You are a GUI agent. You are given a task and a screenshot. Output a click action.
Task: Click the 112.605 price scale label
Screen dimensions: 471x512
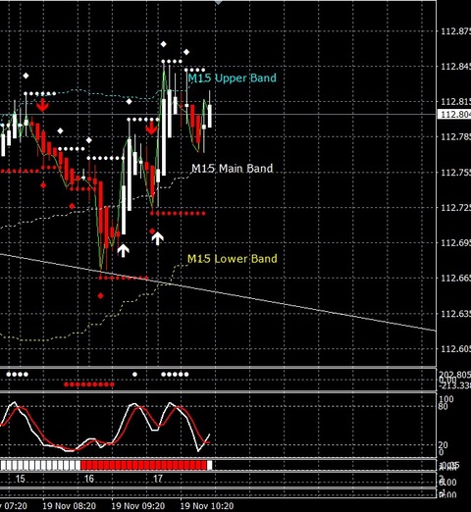455,349
